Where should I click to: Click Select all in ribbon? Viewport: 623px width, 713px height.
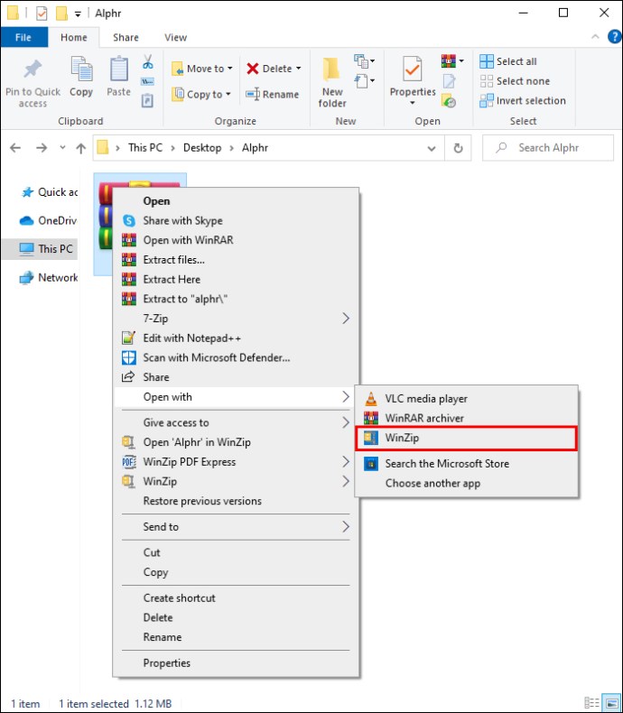(x=508, y=61)
